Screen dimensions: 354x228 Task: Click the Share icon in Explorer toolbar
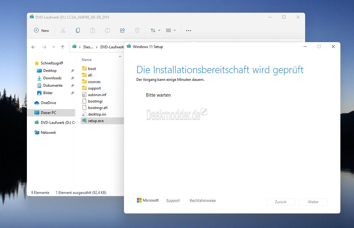tap(122, 31)
